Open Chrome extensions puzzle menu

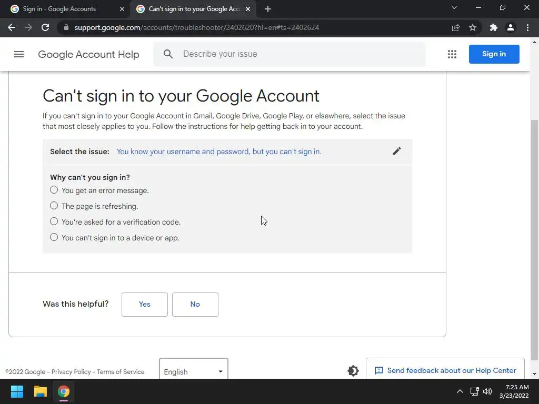pyautogui.click(x=493, y=27)
